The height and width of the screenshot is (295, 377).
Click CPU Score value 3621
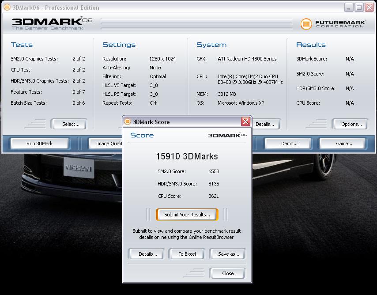pos(214,196)
